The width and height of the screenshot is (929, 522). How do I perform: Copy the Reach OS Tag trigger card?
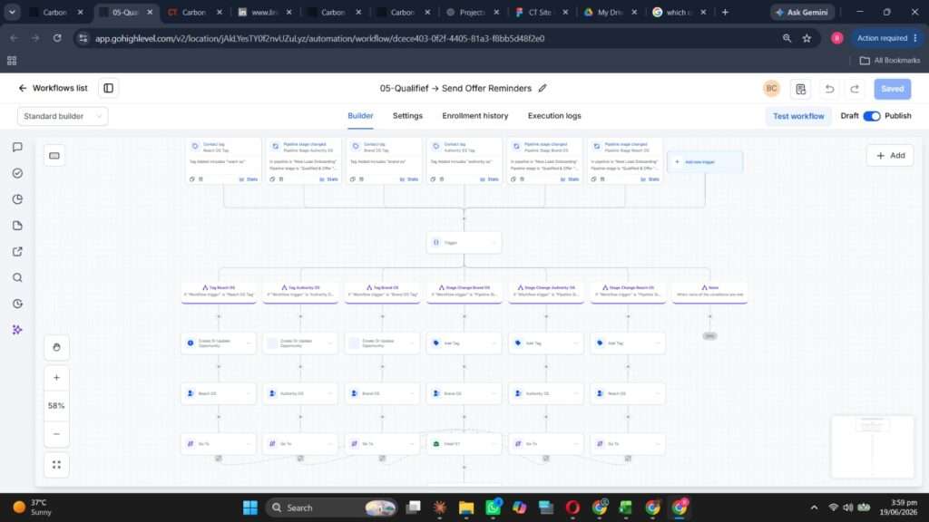(192, 179)
